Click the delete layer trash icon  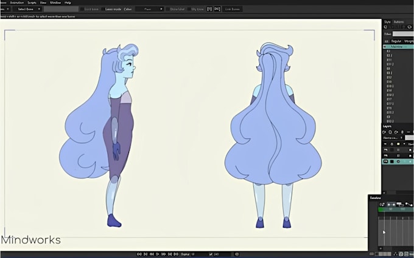[402, 132]
